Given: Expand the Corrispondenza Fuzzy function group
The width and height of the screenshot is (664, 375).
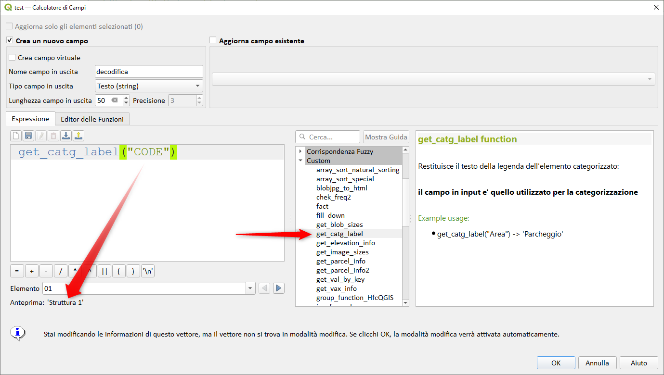Looking at the screenshot, I should [x=300, y=151].
